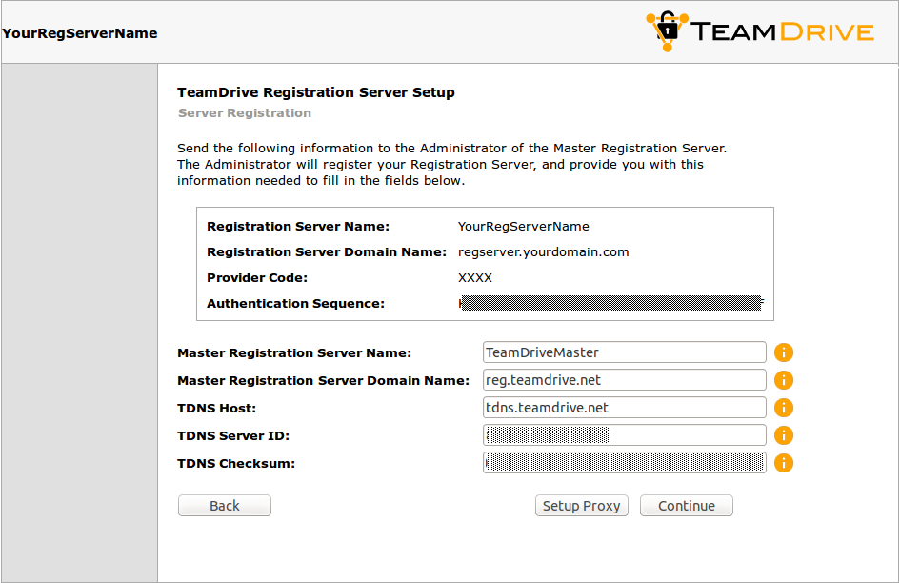Show info for TDNS Checksum field
Viewport: 900px width, 583px height.
click(x=784, y=463)
